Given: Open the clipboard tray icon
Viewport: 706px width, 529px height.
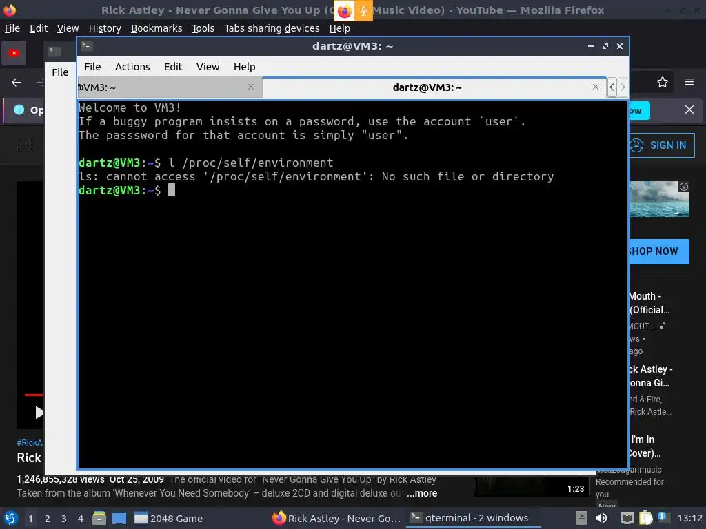Looking at the screenshot, I should point(645,518).
